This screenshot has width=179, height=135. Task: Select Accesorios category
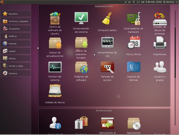pyautogui.click(x=16, y=29)
